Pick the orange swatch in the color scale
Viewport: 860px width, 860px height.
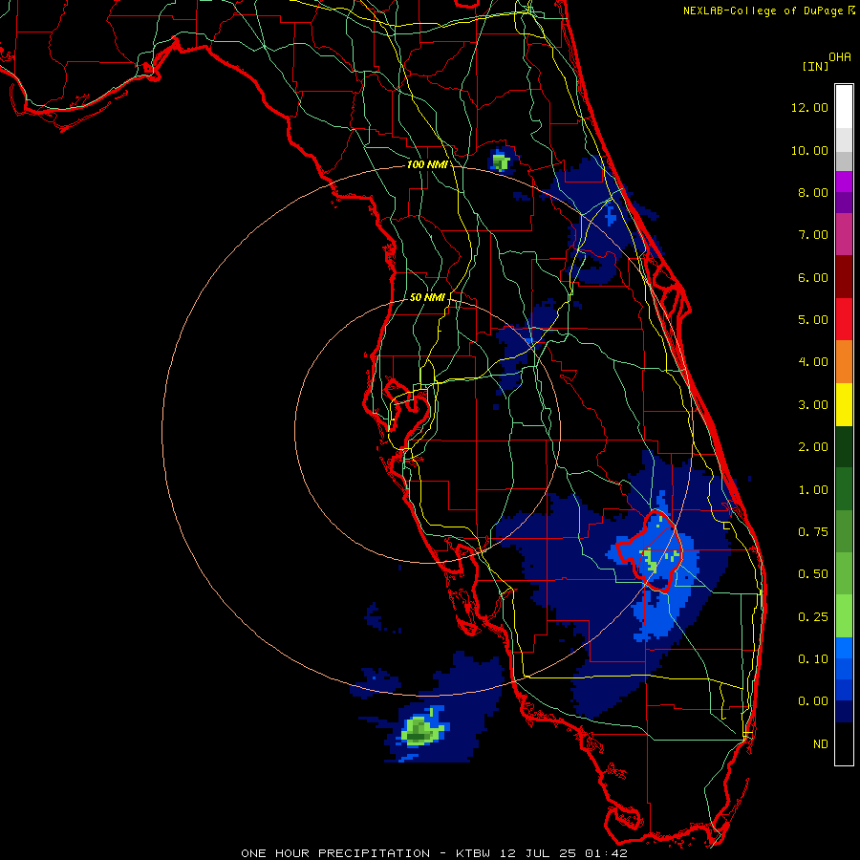[x=844, y=362]
